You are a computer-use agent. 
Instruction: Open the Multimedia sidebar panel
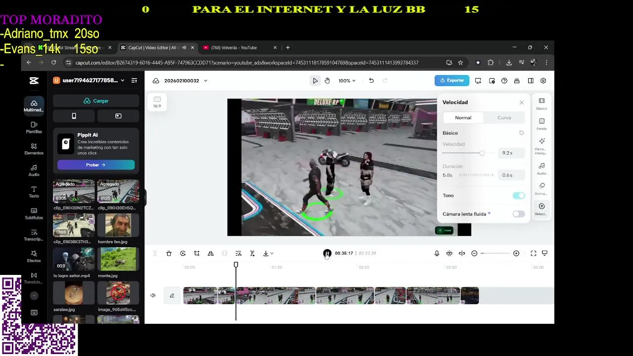pos(34,106)
